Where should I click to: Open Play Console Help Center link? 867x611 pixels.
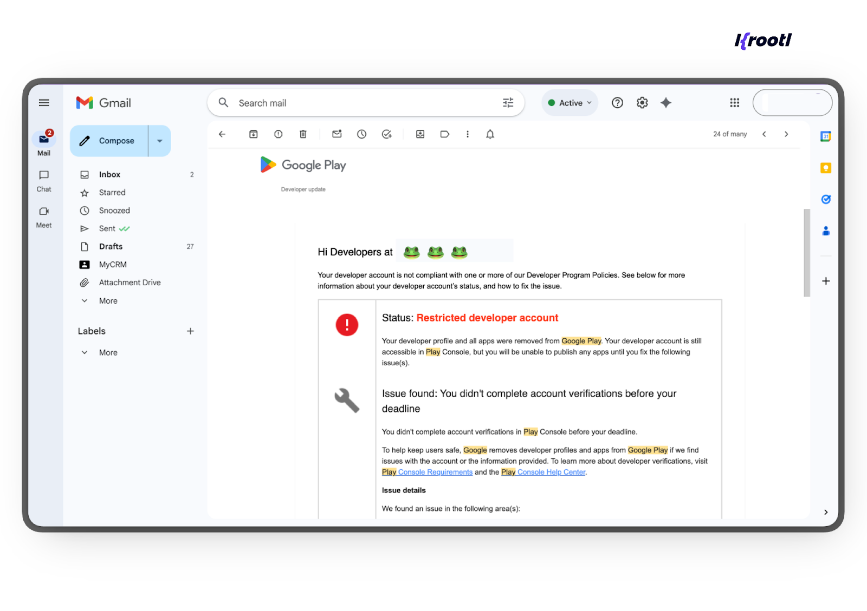tap(543, 472)
